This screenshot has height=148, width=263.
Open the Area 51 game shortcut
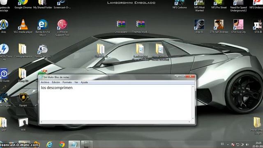[199, 26]
